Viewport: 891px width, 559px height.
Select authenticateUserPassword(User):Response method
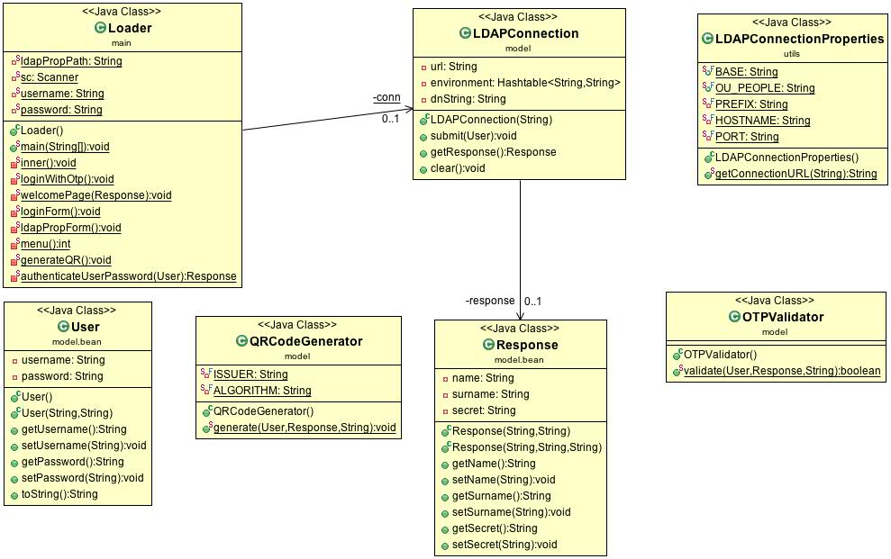click(129, 276)
